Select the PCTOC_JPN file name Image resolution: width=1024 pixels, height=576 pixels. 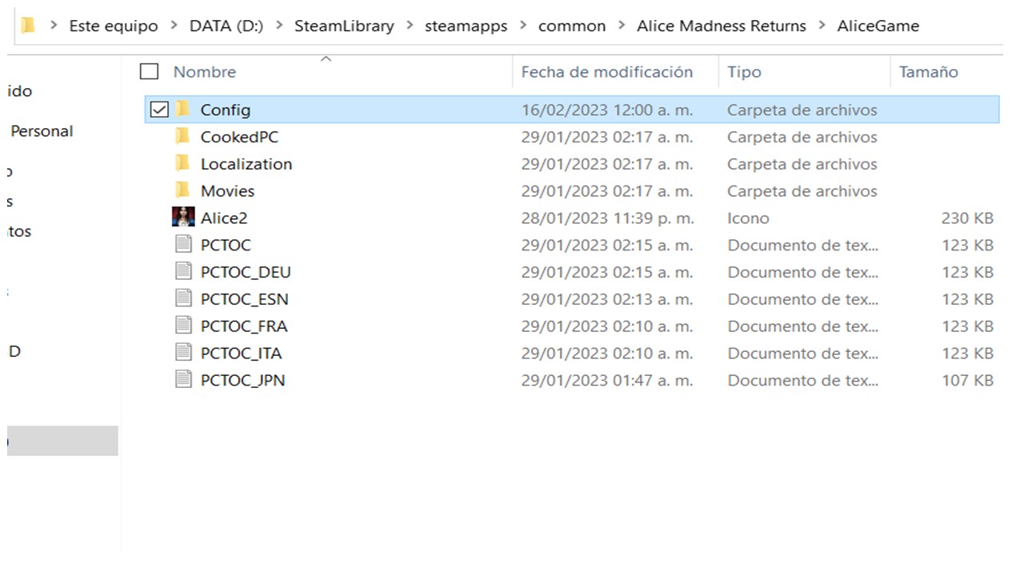tap(243, 381)
